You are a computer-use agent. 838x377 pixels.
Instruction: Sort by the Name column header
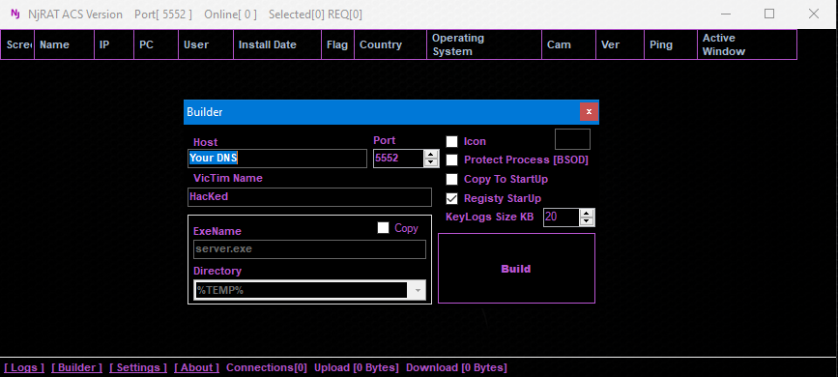(x=65, y=44)
